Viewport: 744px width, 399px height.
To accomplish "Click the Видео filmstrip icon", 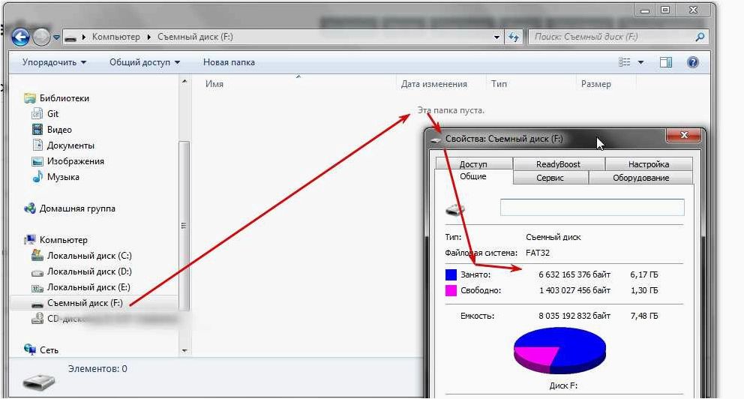I will (37, 130).
